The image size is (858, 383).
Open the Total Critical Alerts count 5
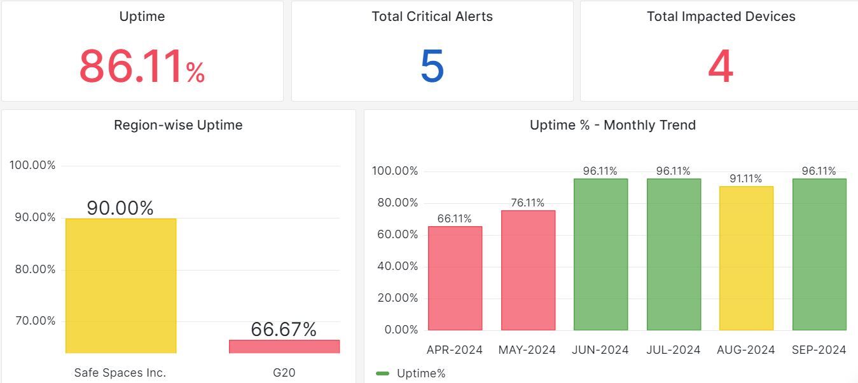(x=432, y=67)
